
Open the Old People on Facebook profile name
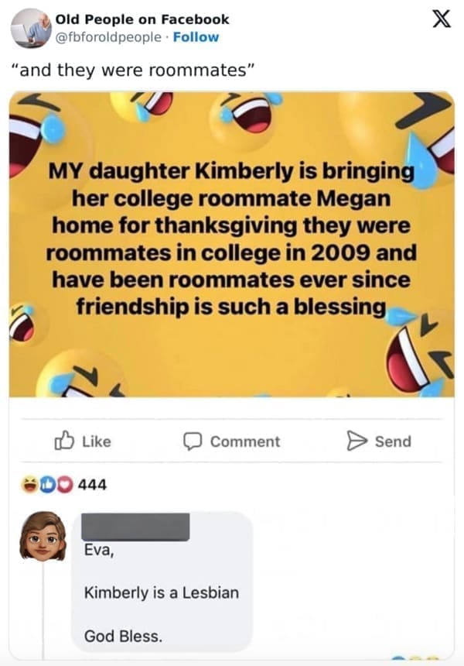point(142,19)
